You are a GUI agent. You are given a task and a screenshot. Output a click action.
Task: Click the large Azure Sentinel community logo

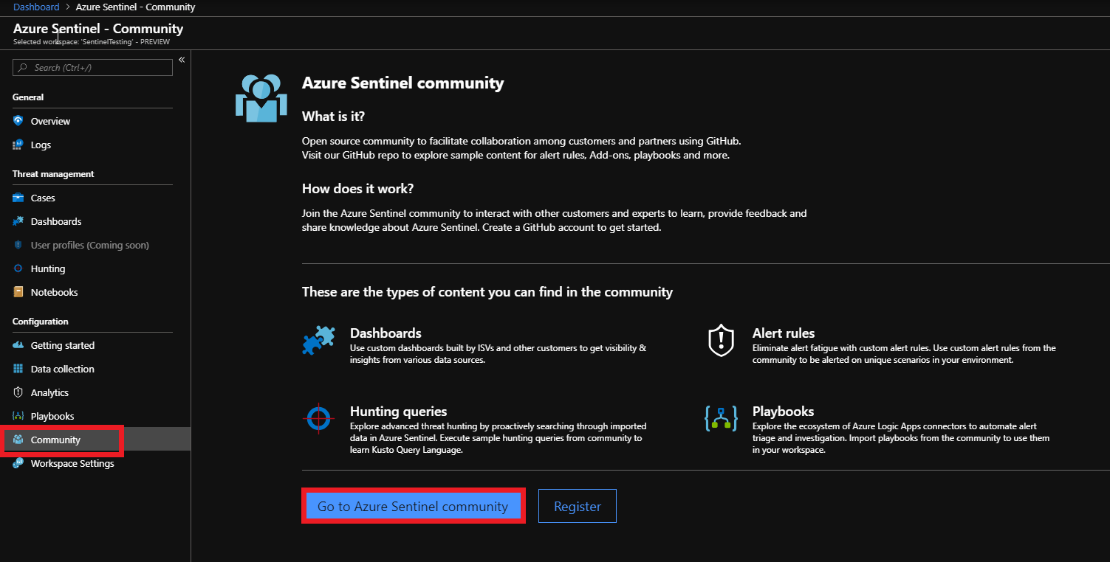coord(261,99)
